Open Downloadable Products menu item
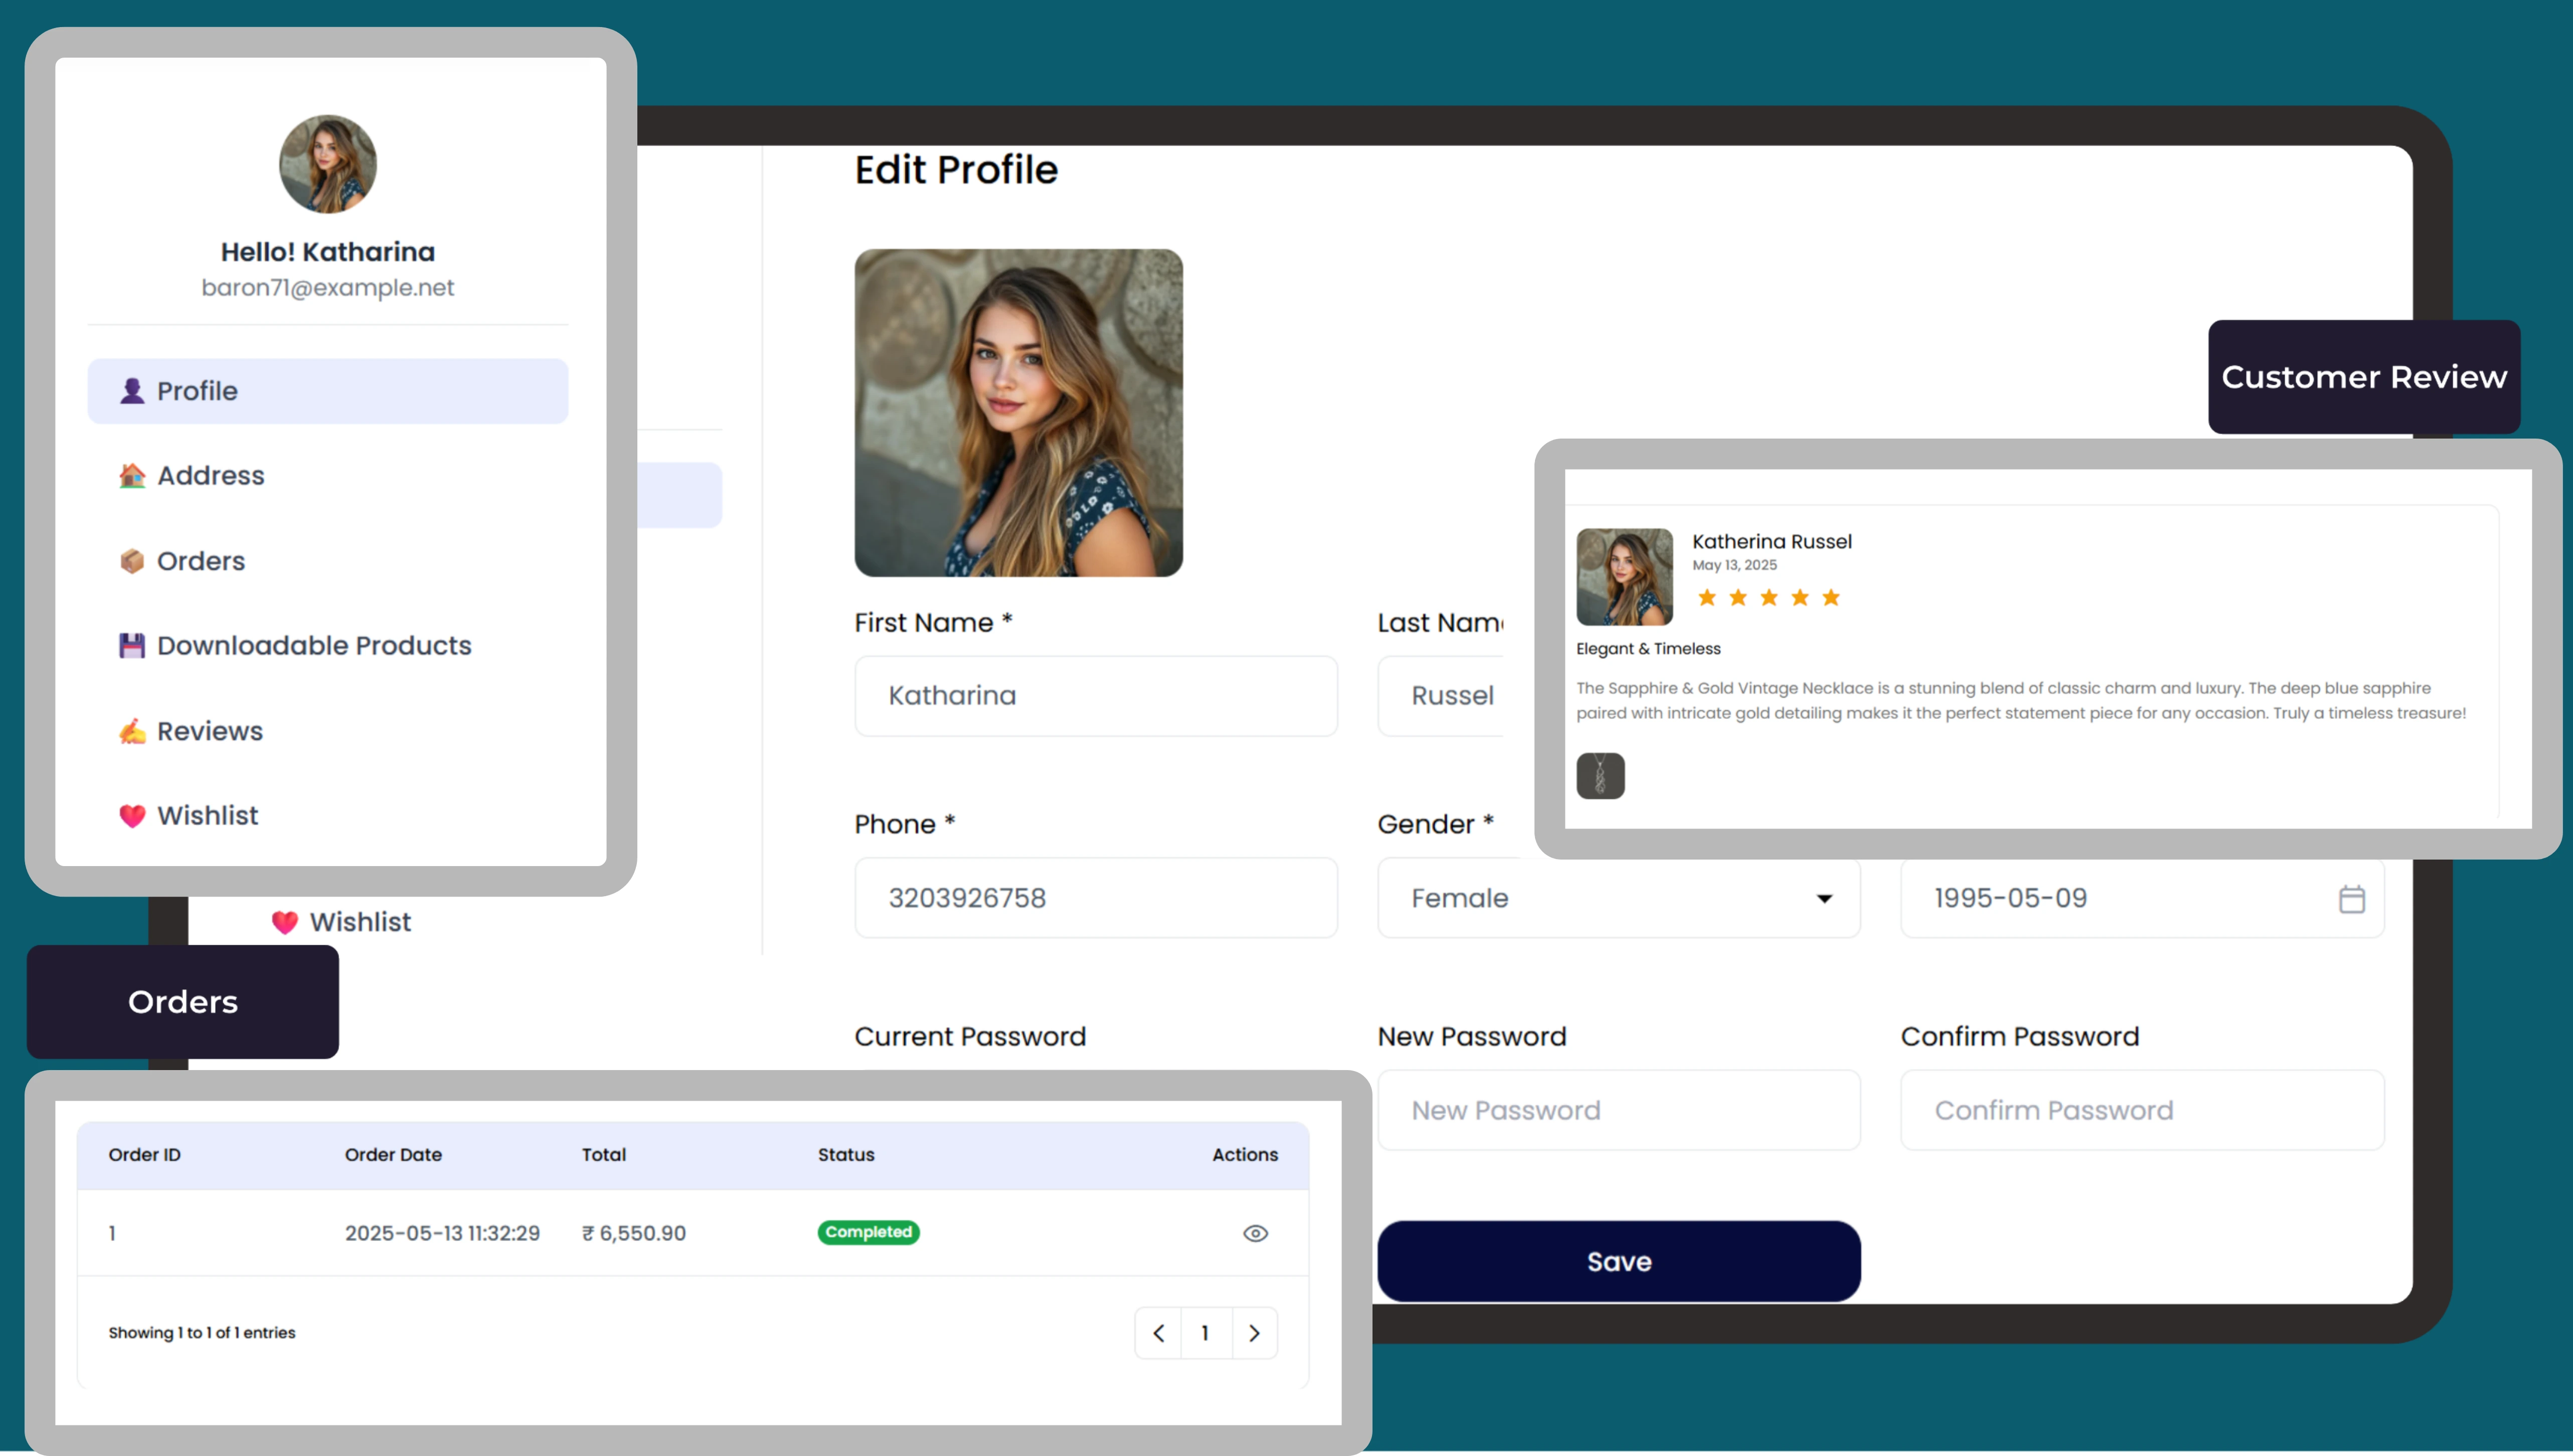Viewport: 2573px width, 1456px height. pos(313,646)
